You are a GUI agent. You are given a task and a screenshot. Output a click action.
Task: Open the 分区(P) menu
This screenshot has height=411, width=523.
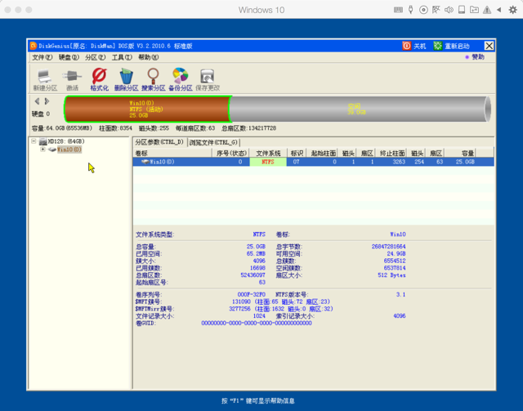(x=95, y=57)
